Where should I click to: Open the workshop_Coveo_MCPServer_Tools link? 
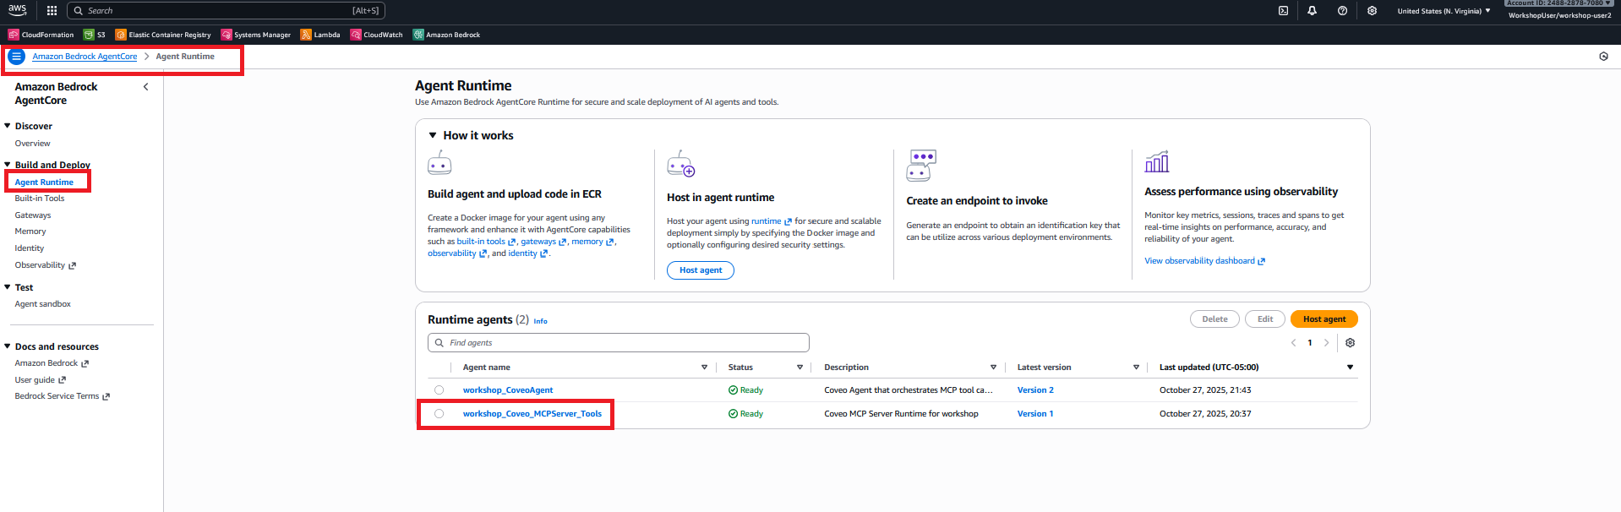pyautogui.click(x=532, y=414)
